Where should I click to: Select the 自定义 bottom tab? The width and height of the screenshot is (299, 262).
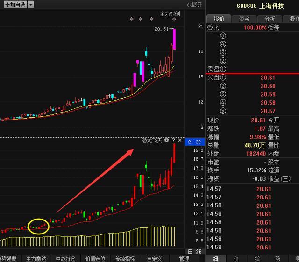pyautogui.click(x=155, y=259)
